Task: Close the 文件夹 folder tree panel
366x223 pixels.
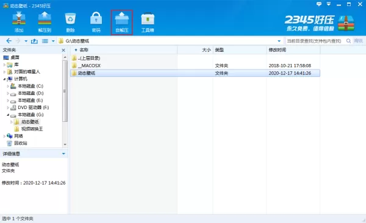Action: [63, 50]
